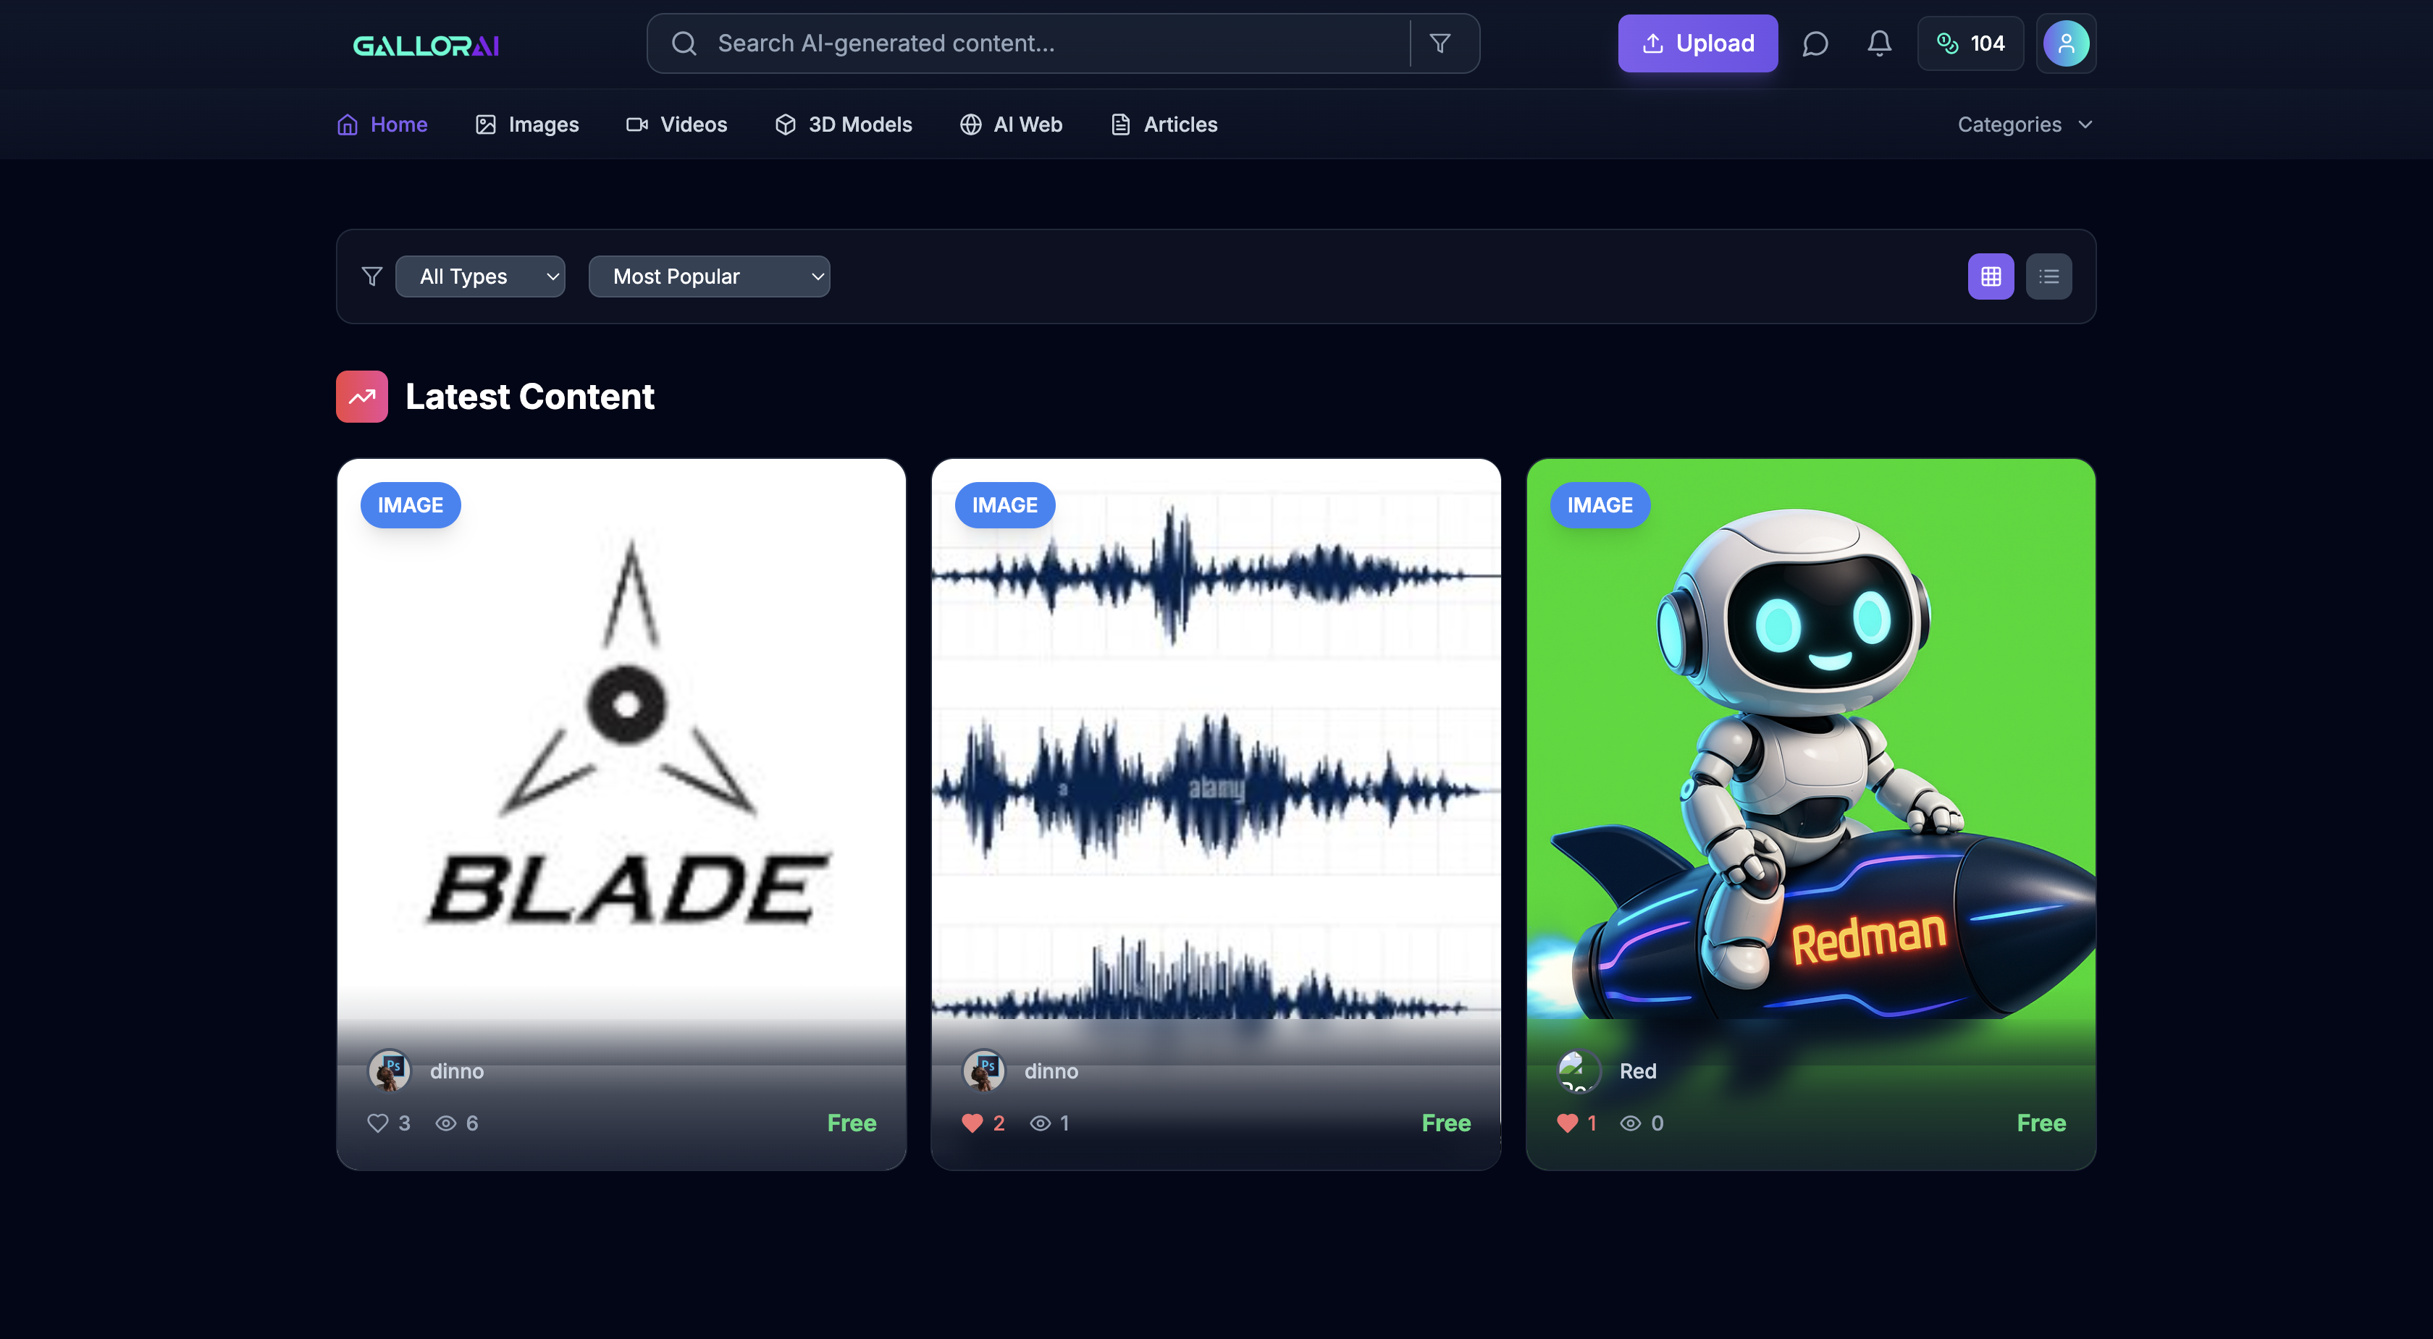Click the GallorAI logo
Image resolution: width=2433 pixels, height=1339 pixels.
(x=426, y=46)
